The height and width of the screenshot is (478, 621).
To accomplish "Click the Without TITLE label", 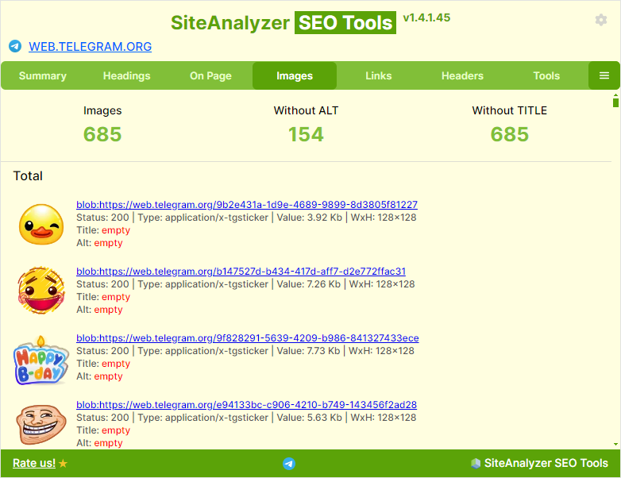I will tap(510, 110).
